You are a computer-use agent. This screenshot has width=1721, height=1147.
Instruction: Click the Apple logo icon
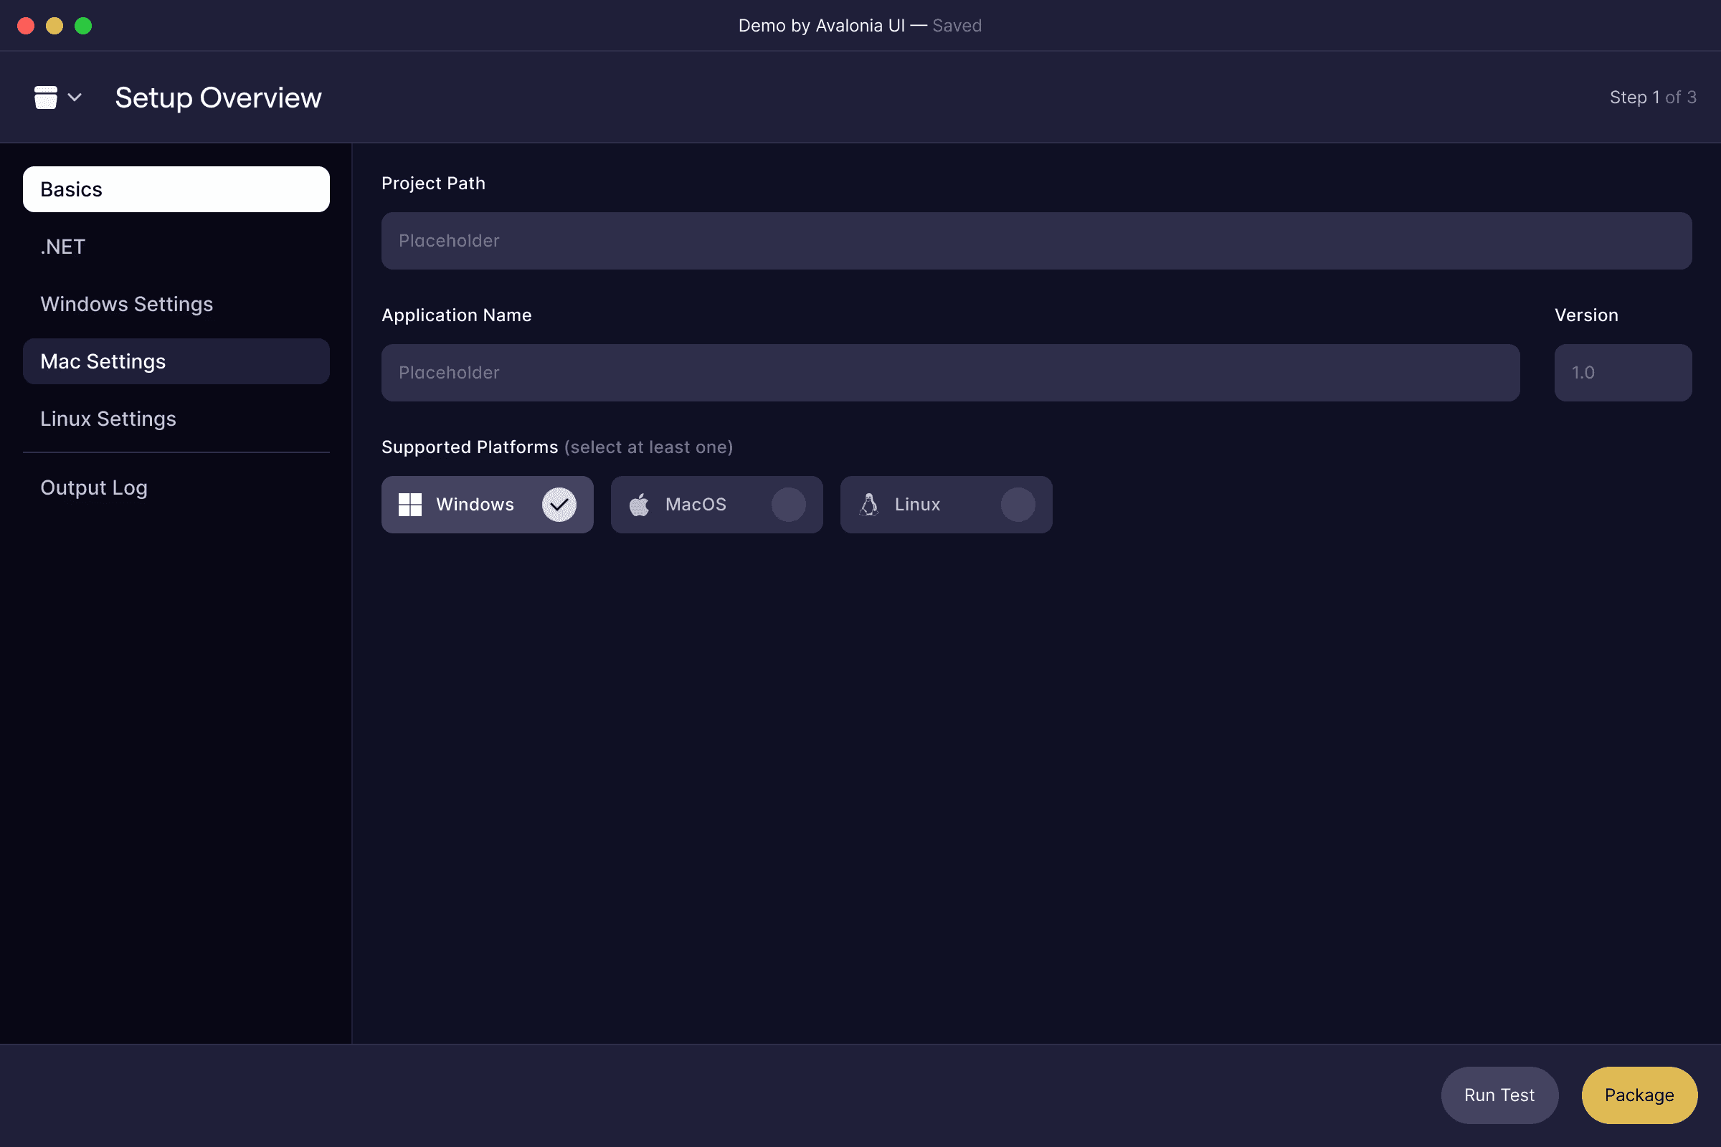click(640, 505)
